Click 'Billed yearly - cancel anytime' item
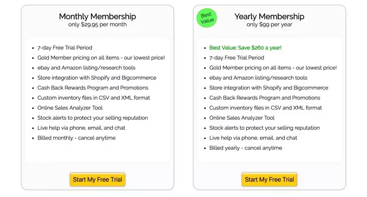The width and height of the screenshot is (367, 197). coord(246,148)
